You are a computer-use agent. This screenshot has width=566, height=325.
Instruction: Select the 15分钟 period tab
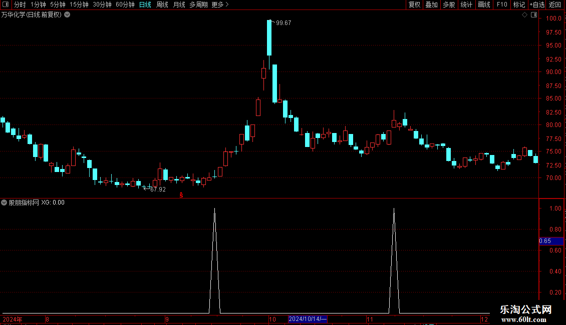pos(79,4)
